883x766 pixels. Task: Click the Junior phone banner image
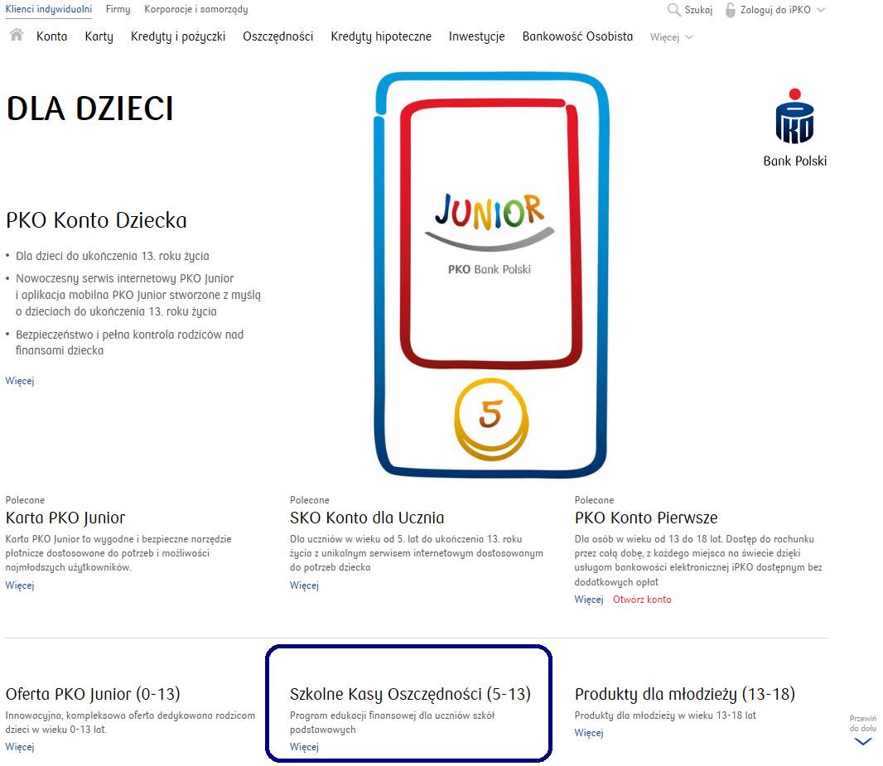point(491,275)
